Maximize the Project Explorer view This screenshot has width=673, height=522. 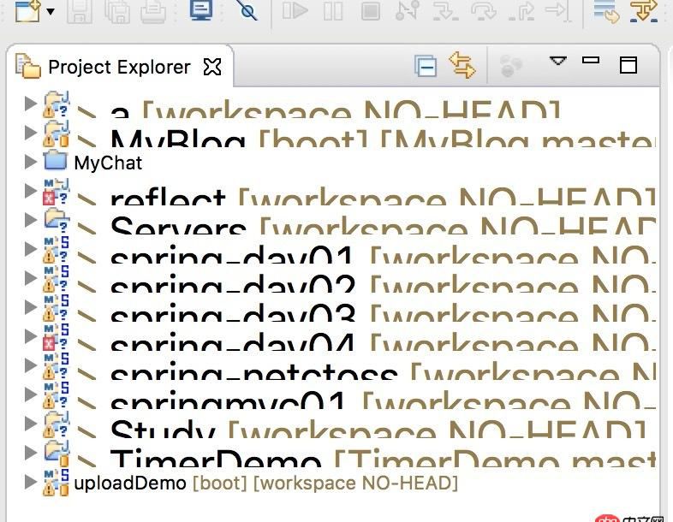pyautogui.click(x=628, y=65)
